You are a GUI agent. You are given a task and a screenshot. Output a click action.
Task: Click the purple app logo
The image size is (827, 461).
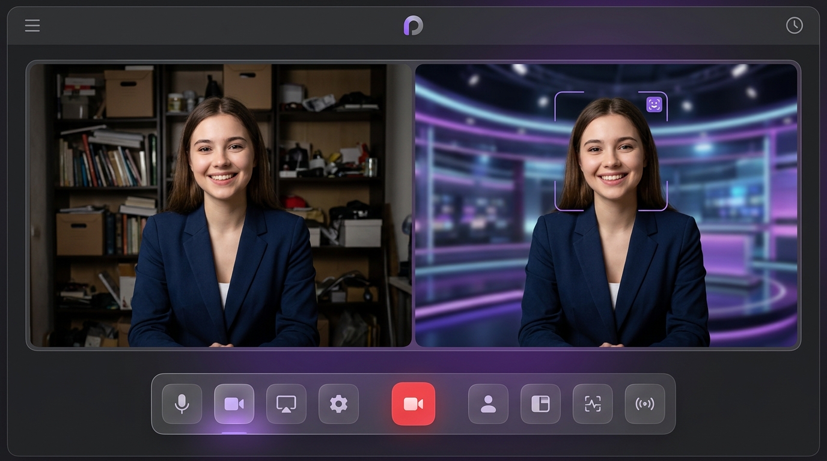coord(413,25)
